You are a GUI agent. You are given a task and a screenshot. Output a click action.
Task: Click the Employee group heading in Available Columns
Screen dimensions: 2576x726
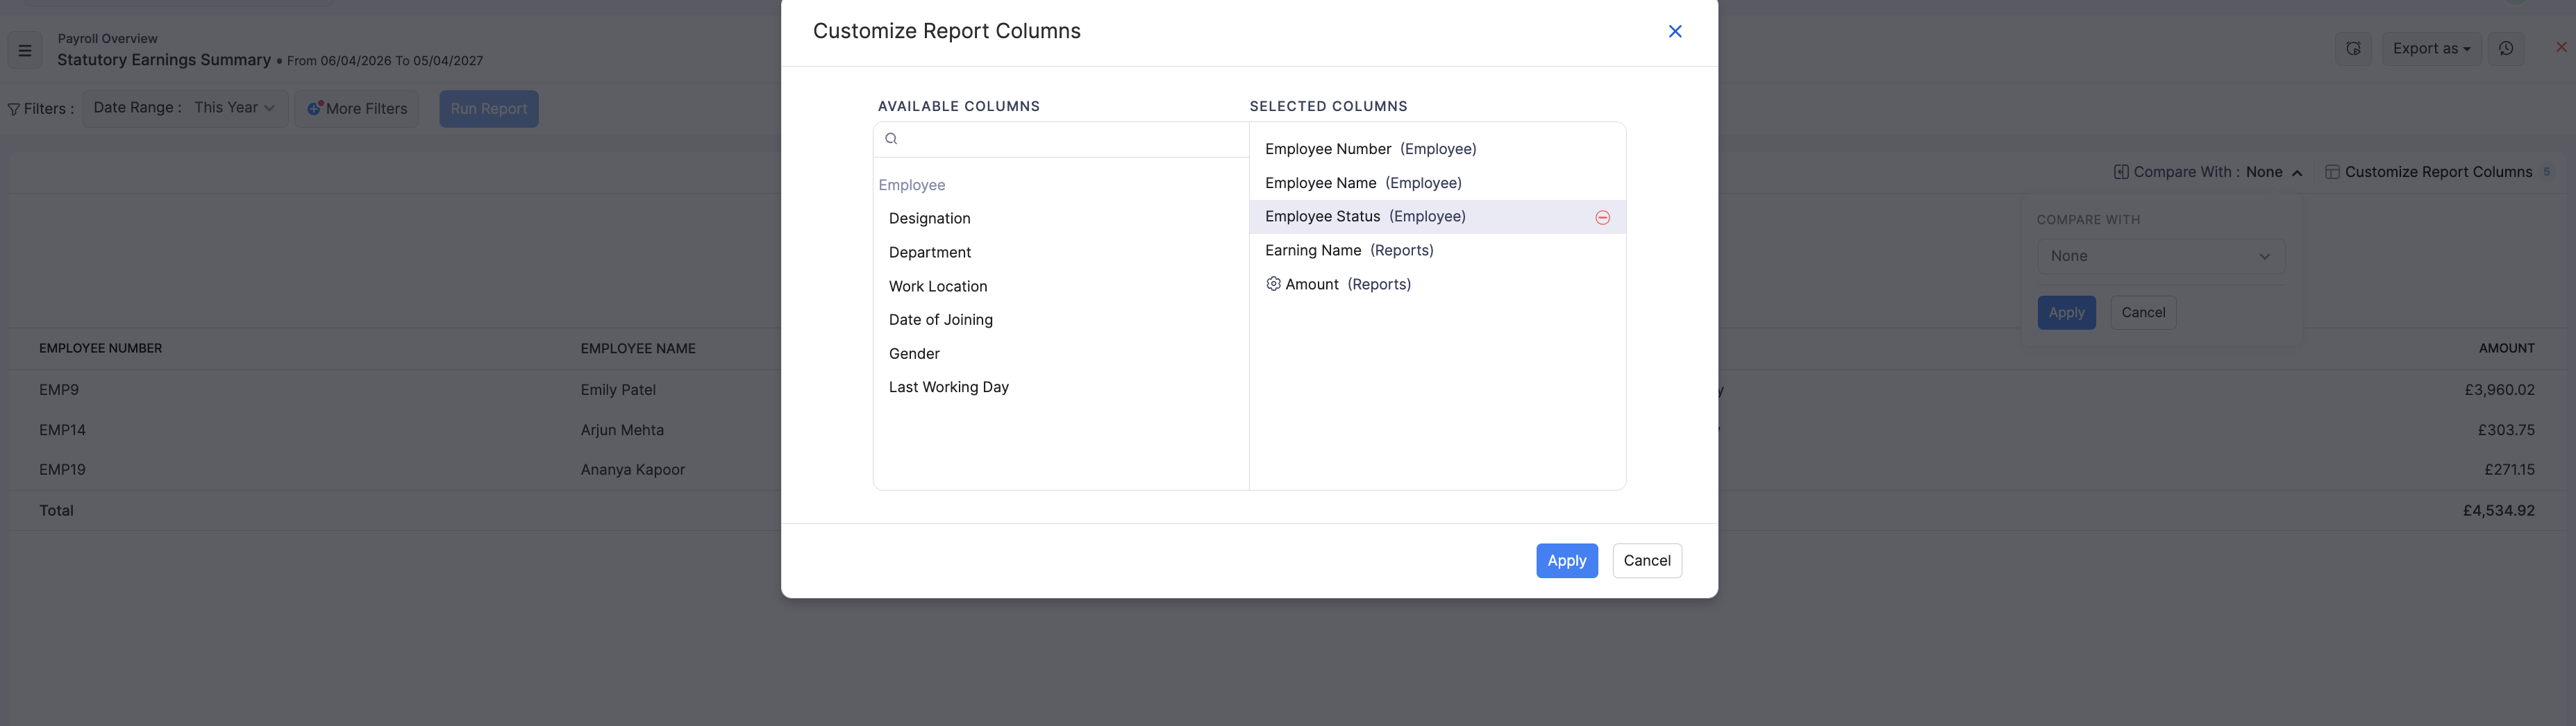(911, 185)
